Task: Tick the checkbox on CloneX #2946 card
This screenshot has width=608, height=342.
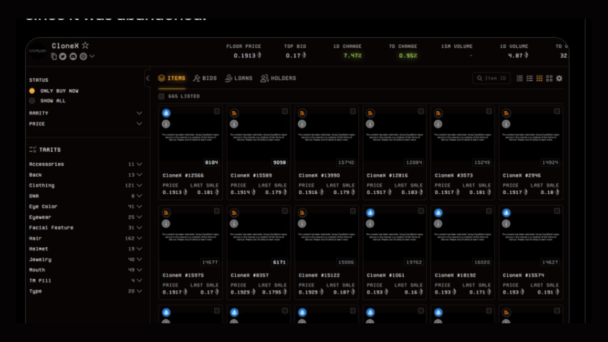Action: click(557, 111)
